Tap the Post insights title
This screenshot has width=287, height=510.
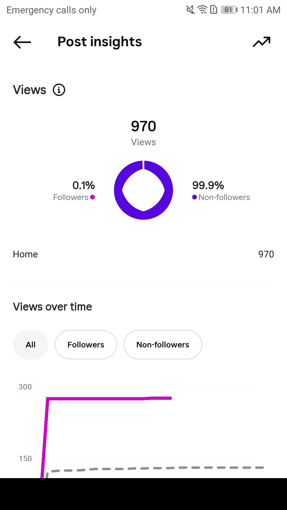point(100,42)
